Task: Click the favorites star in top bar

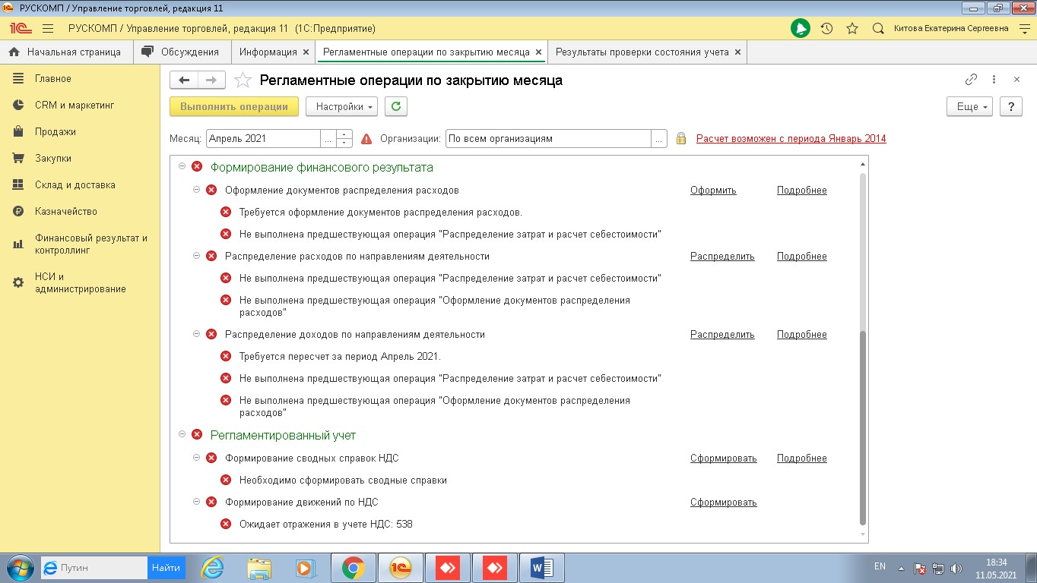Action: point(852,29)
